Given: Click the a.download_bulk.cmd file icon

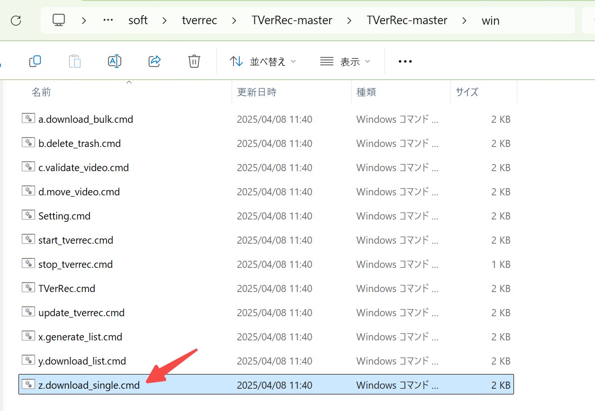Looking at the screenshot, I should (28, 119).
